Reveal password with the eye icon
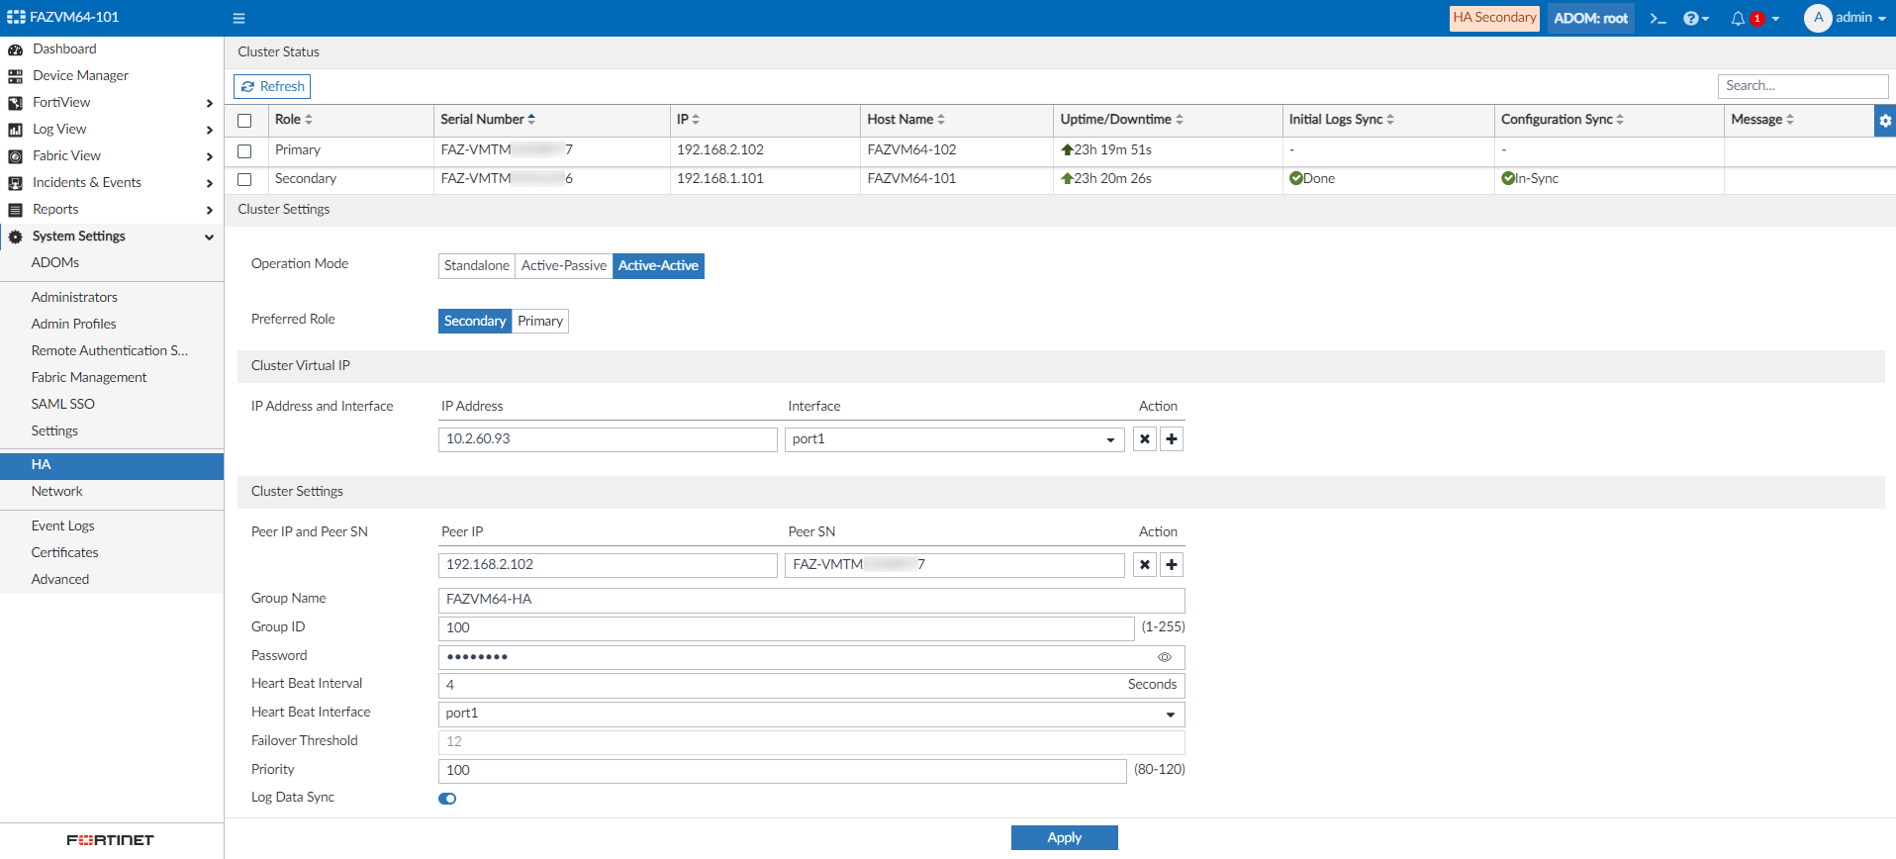Image resolution: width=1896 pixels, height=859 pixels. pos(1165,657)
